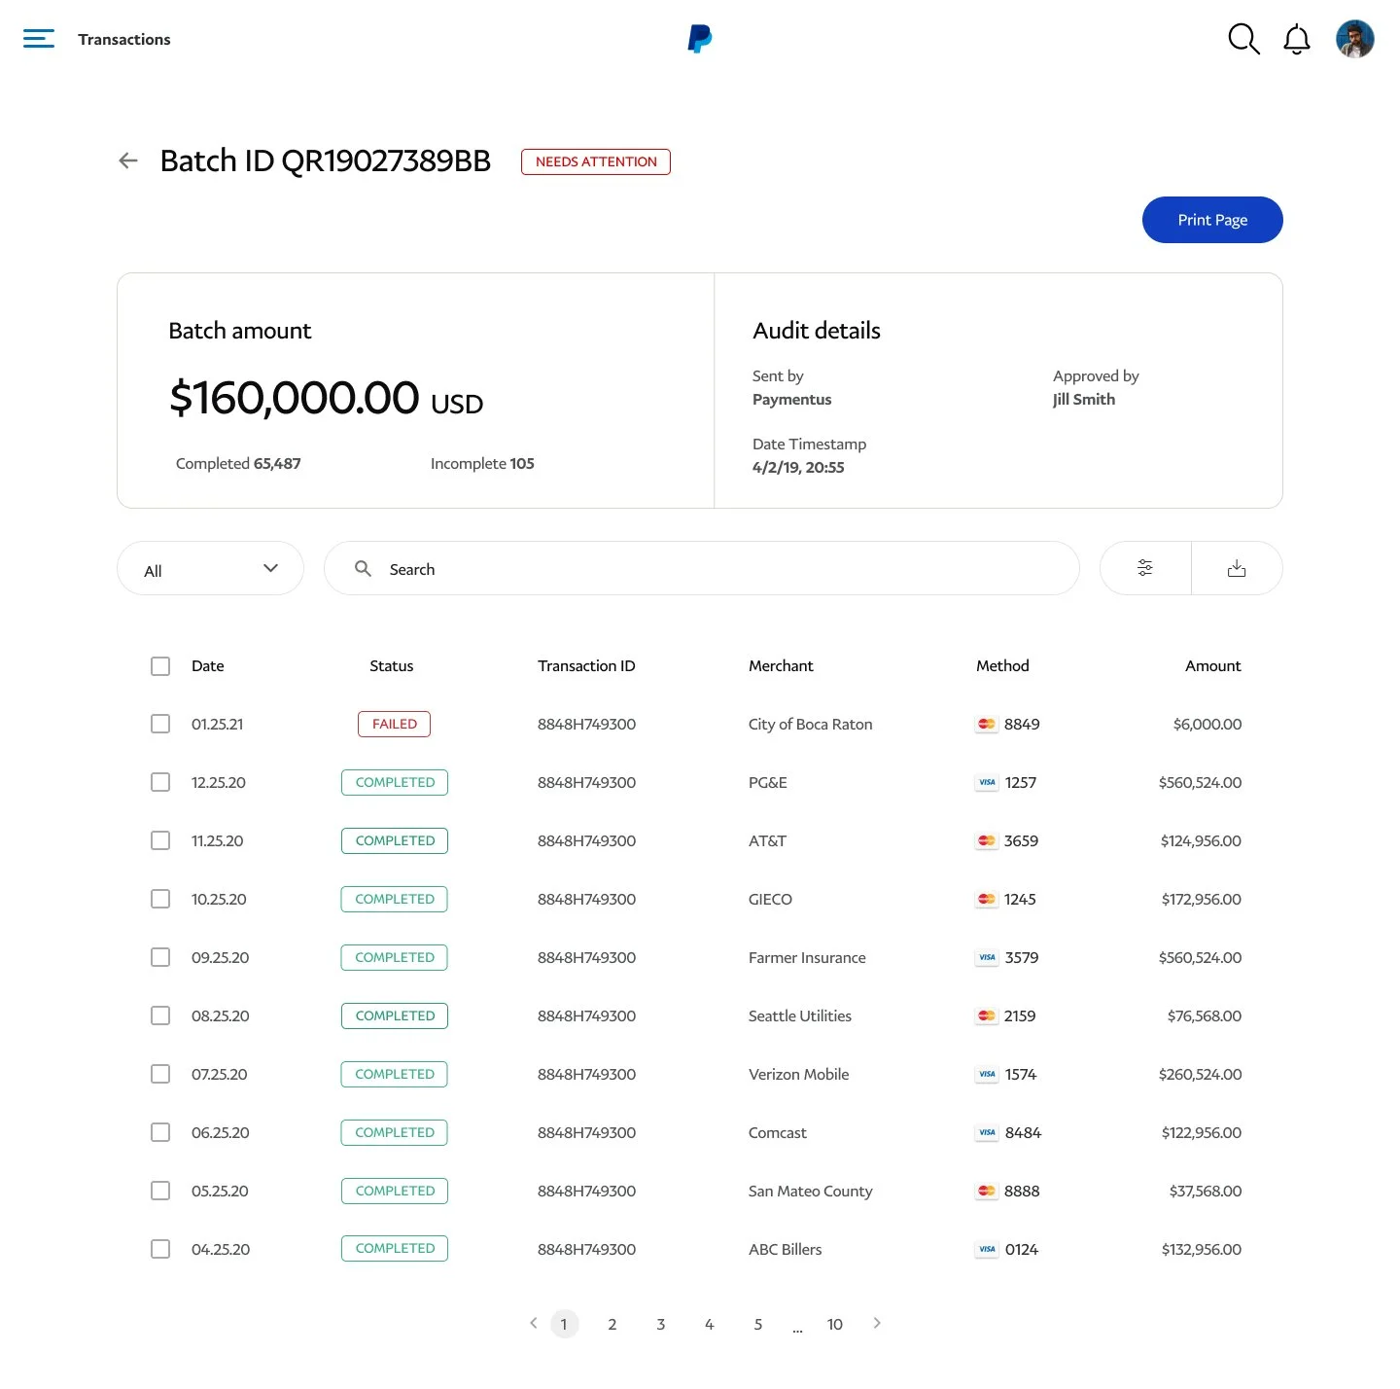This screenshot has width=1400, height=1389.
Task: Go to page 2
Action: pos(612,1324)
